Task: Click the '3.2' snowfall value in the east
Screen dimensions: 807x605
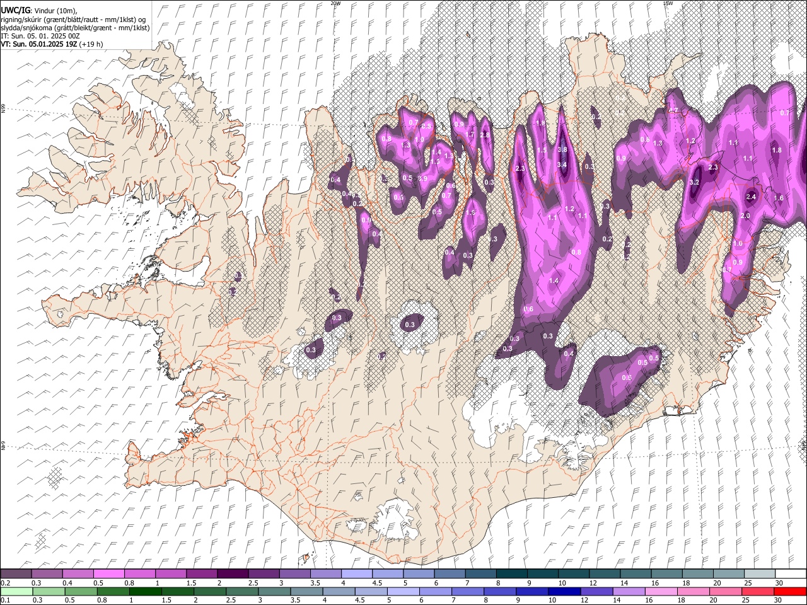Action: coord(695,182)
